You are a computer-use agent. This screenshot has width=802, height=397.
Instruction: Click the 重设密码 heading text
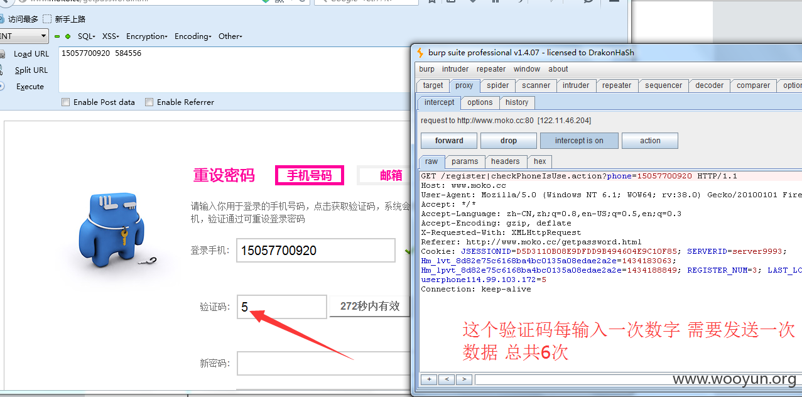(x=224, y=176)
